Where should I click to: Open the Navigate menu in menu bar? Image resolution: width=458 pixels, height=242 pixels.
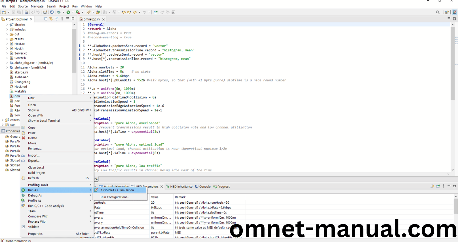(37, 6)
